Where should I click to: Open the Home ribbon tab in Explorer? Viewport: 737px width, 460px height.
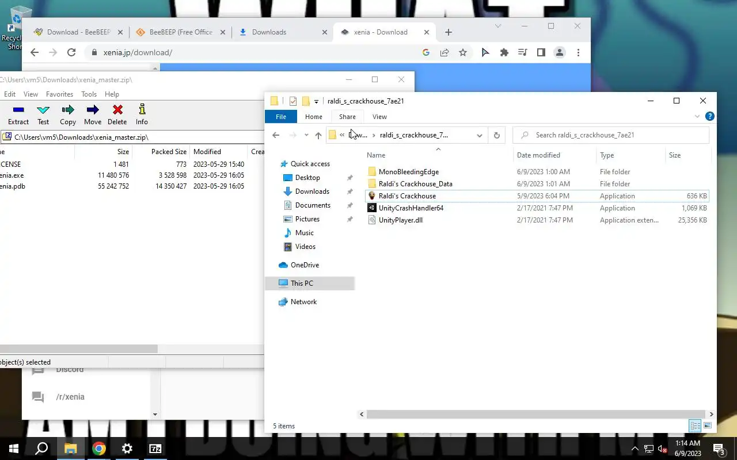pos(314,117)
